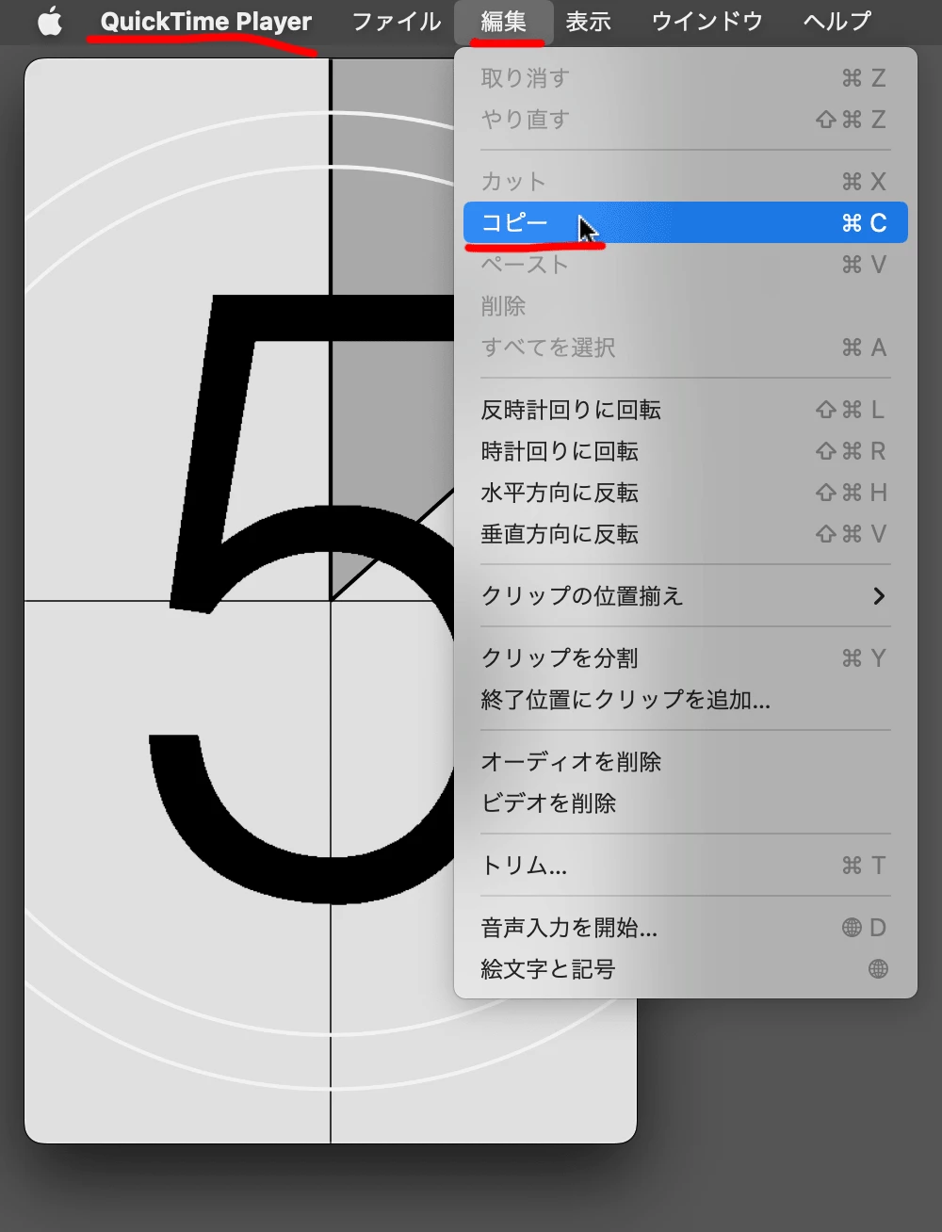
Task: Select クリップを分割 to split clip
Action: [686, 658]
